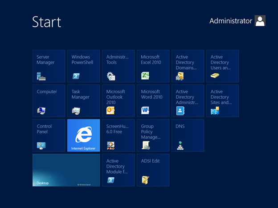Open the Computer tile

tap(49, 101)
